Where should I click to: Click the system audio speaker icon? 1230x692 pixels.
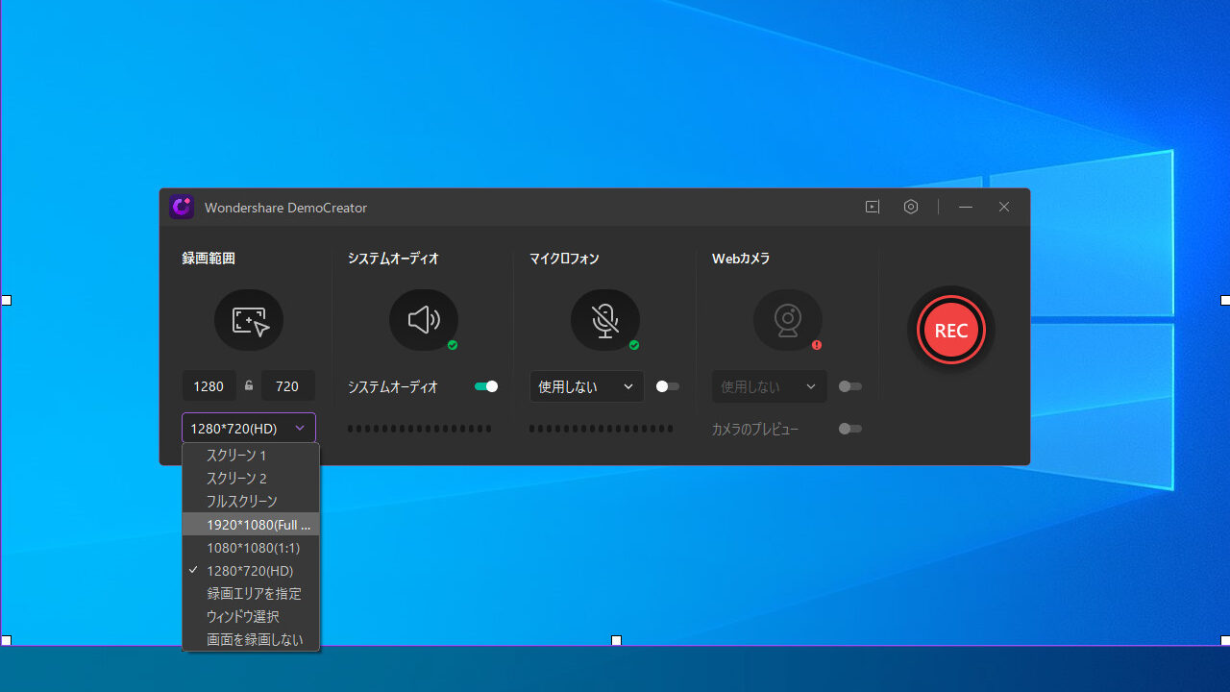point(424,320)
